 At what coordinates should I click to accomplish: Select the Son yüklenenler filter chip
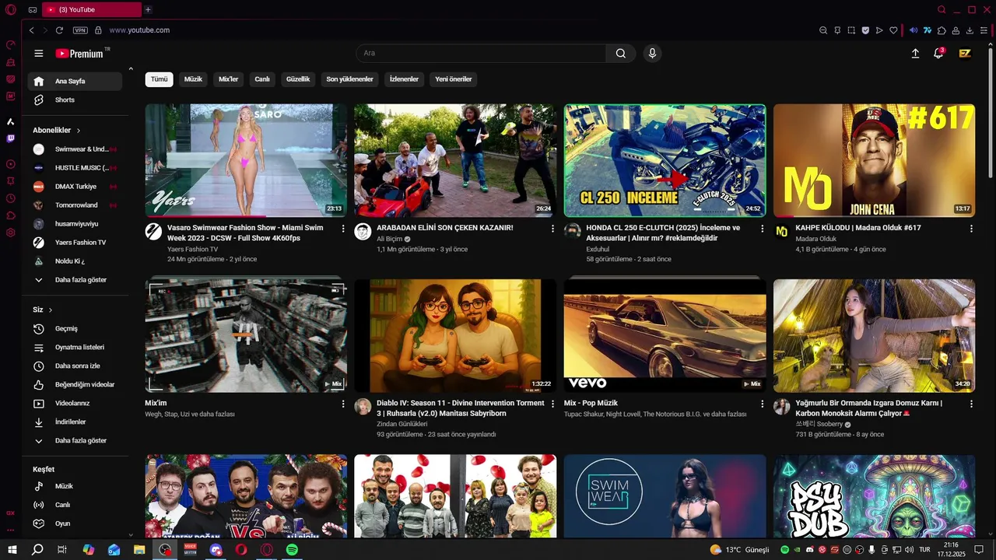[349, 79]
